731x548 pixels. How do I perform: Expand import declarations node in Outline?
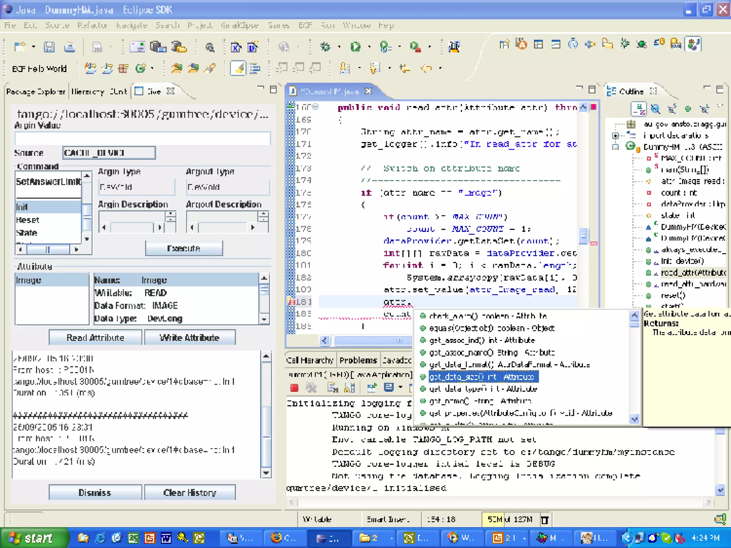tap(615, 136)
